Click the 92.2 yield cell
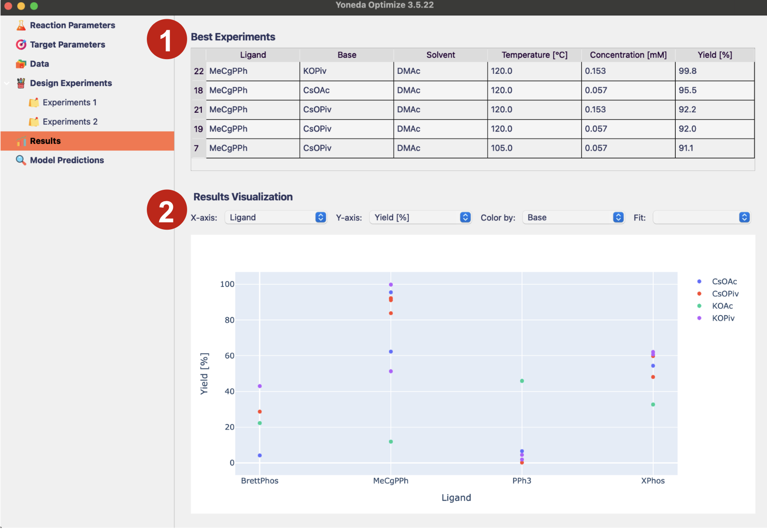 (x=715, y=110)
